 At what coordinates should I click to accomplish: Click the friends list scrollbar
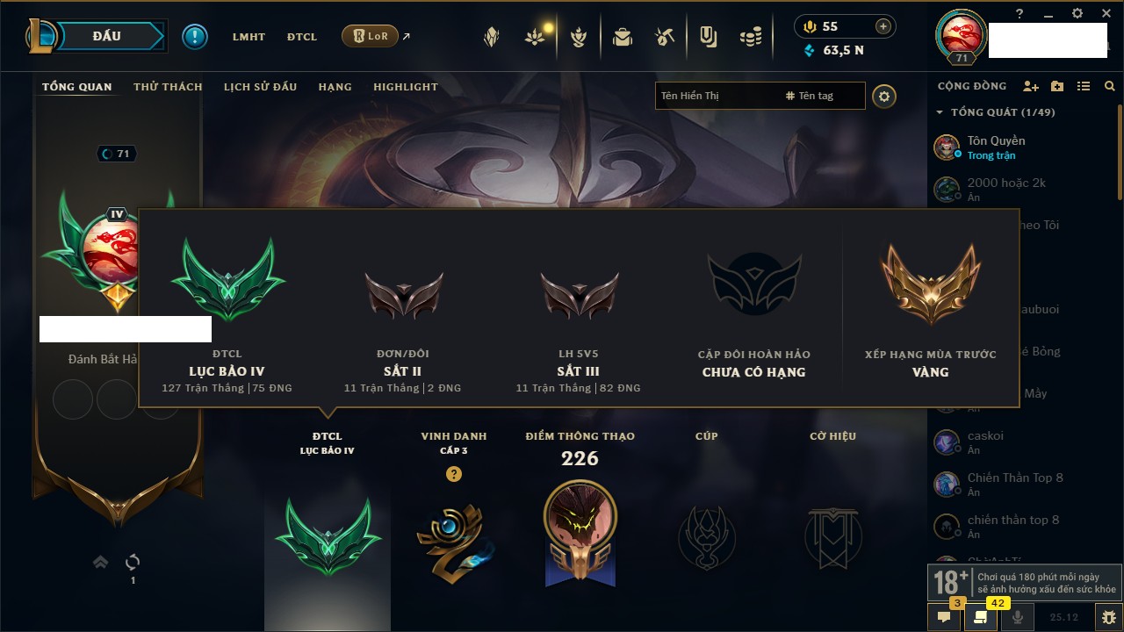point(1120,151)
